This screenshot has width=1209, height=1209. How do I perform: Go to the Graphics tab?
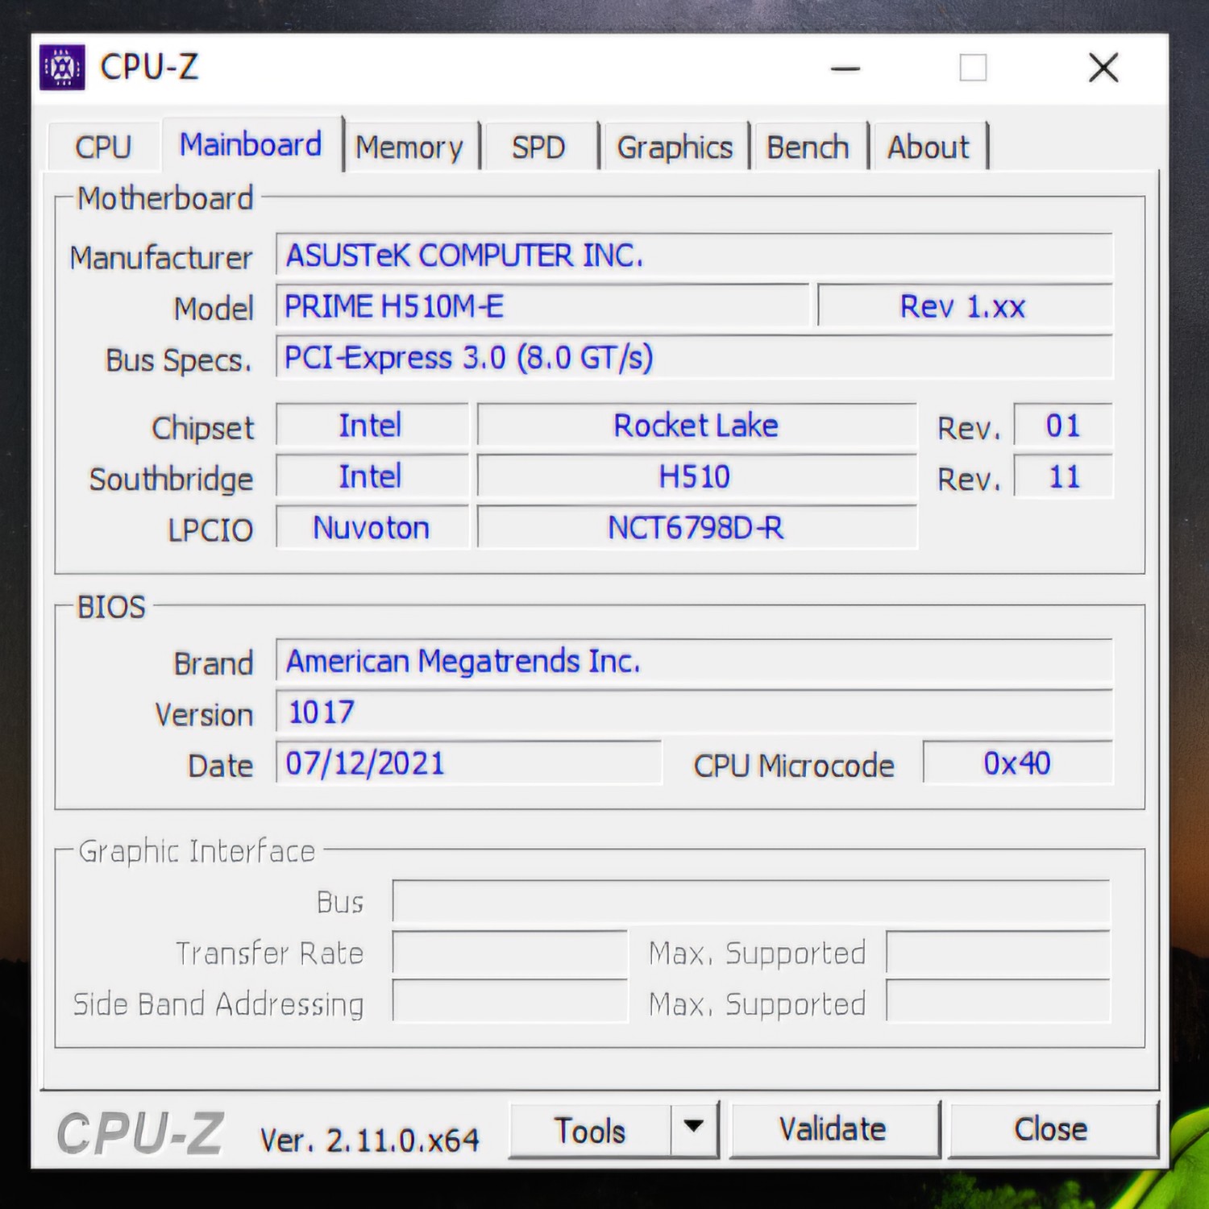tap(675, 147)
